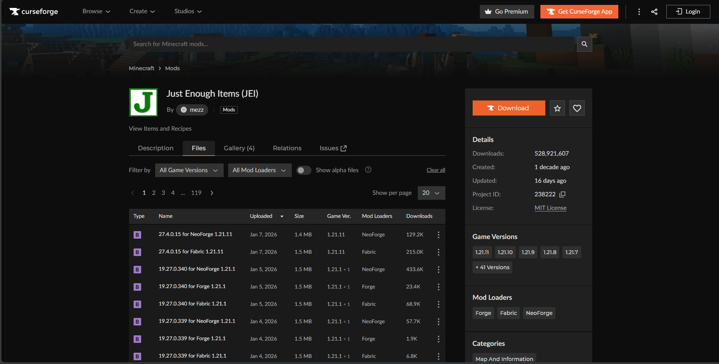Click the share icon in header
The height and width of the screenshot is (364, 719).
click(654, 12)
